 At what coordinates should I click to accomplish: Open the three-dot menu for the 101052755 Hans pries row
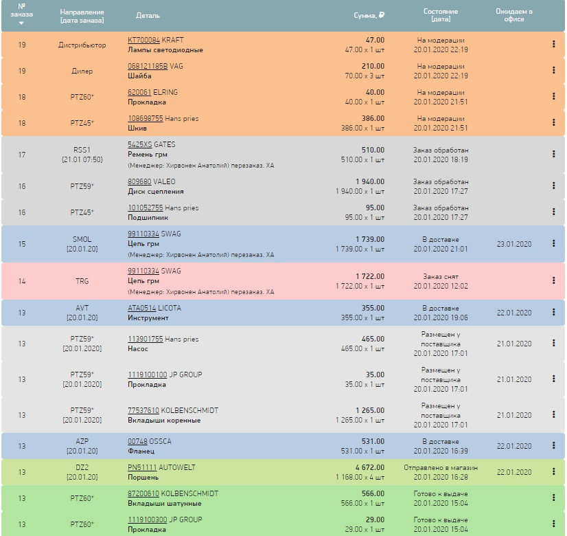[x=554, y=212]
